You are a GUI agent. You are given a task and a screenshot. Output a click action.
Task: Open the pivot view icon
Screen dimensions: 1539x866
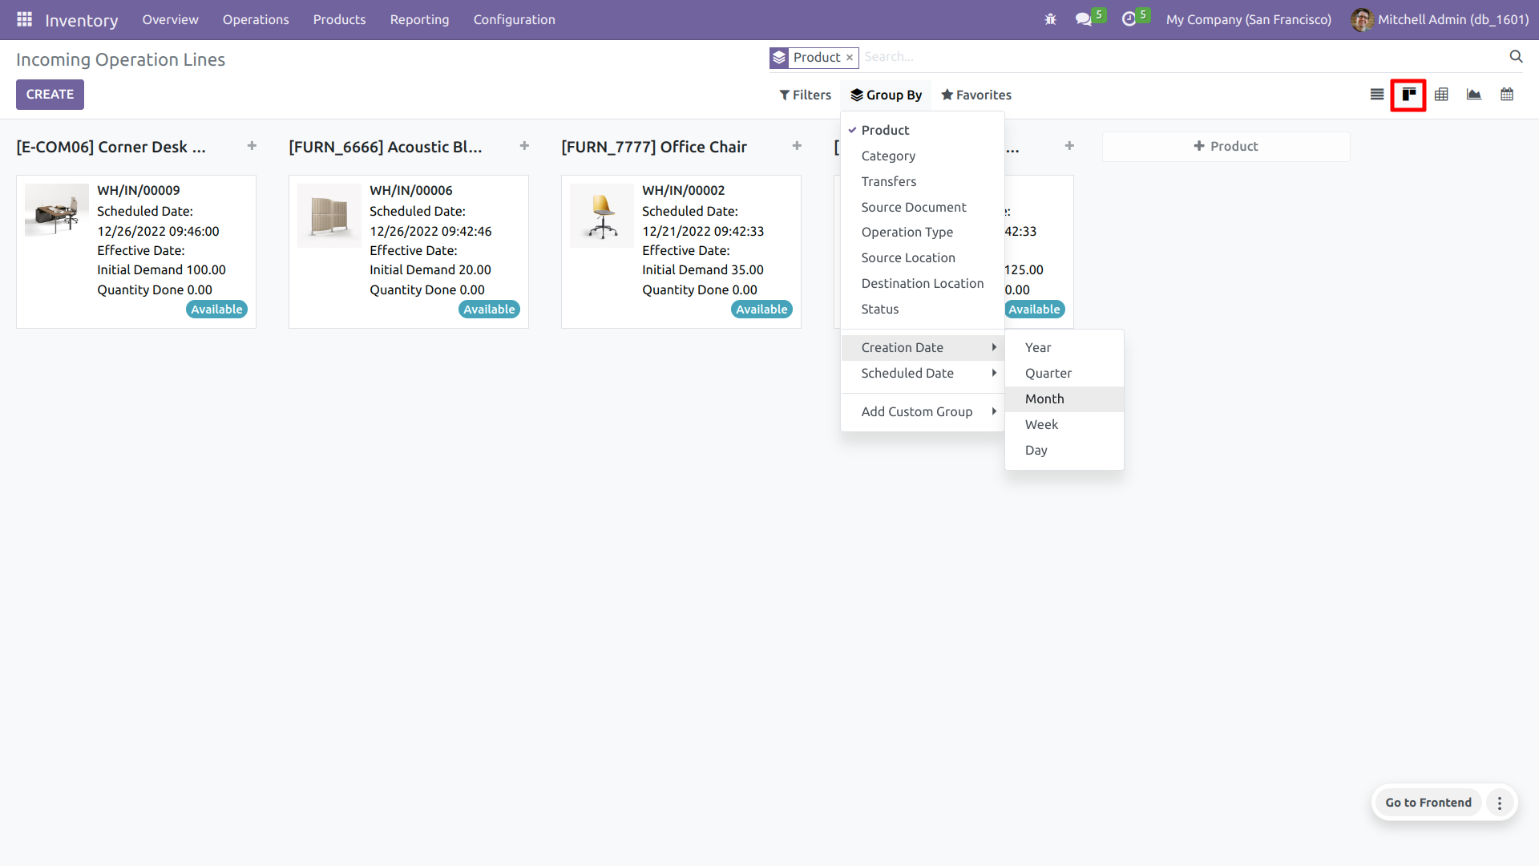(x=1441, y=95)
